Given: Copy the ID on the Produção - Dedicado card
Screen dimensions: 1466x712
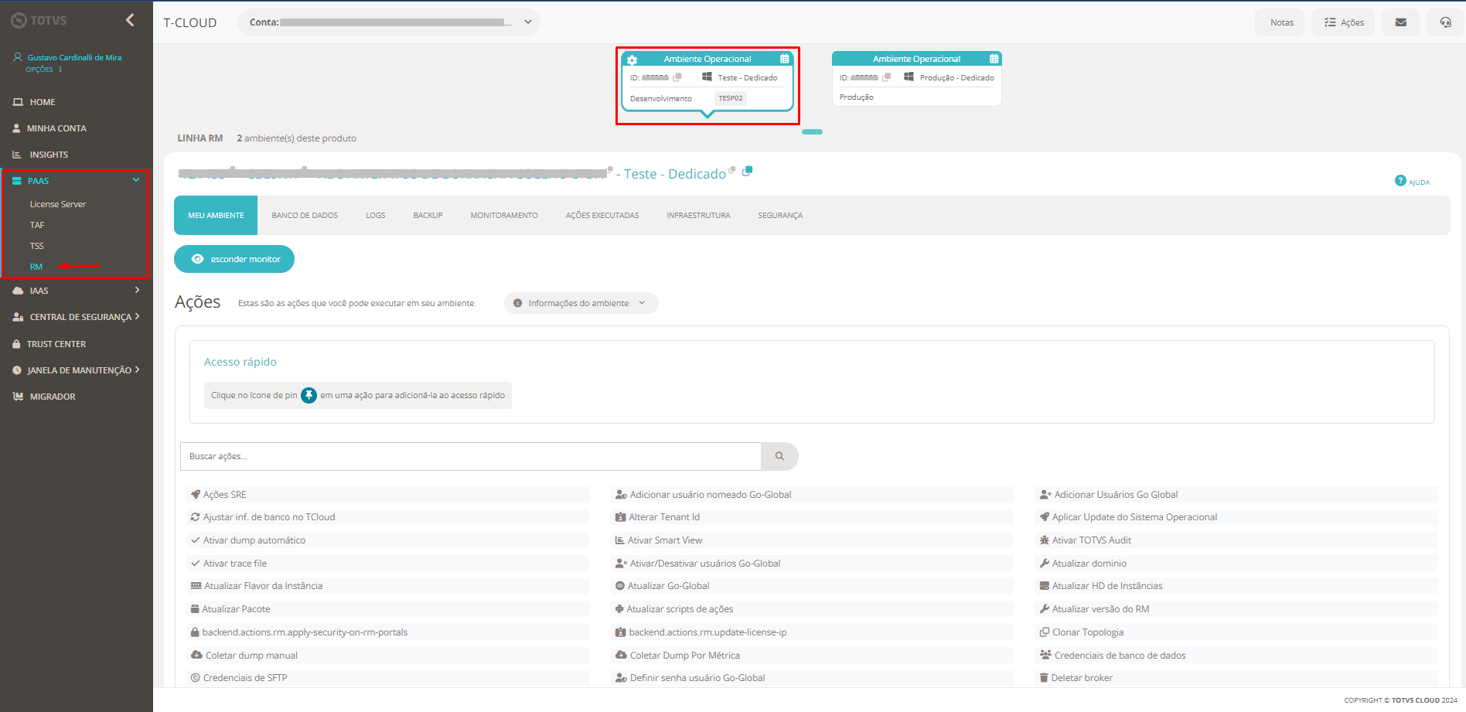Looking at the screenshot, I should 887,77.
